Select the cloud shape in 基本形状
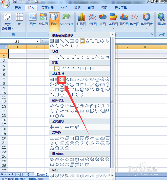The height and width of the screenshot is (180, 167). click(108, 89)
